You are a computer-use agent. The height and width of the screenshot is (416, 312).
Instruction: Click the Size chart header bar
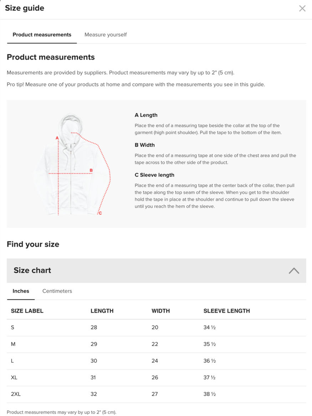click(156, 271)
